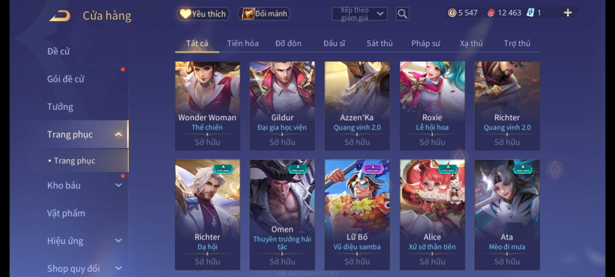Tap the blue voucher currency icon
Viewport: 615px width, 277px height.
coord(530,13)
